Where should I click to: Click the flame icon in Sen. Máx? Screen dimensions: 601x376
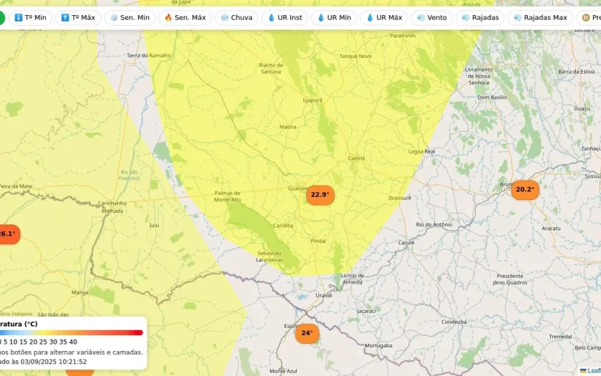coord(168,18)
